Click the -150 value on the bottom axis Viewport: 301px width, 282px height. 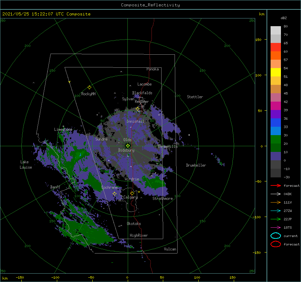pos(20,277)
